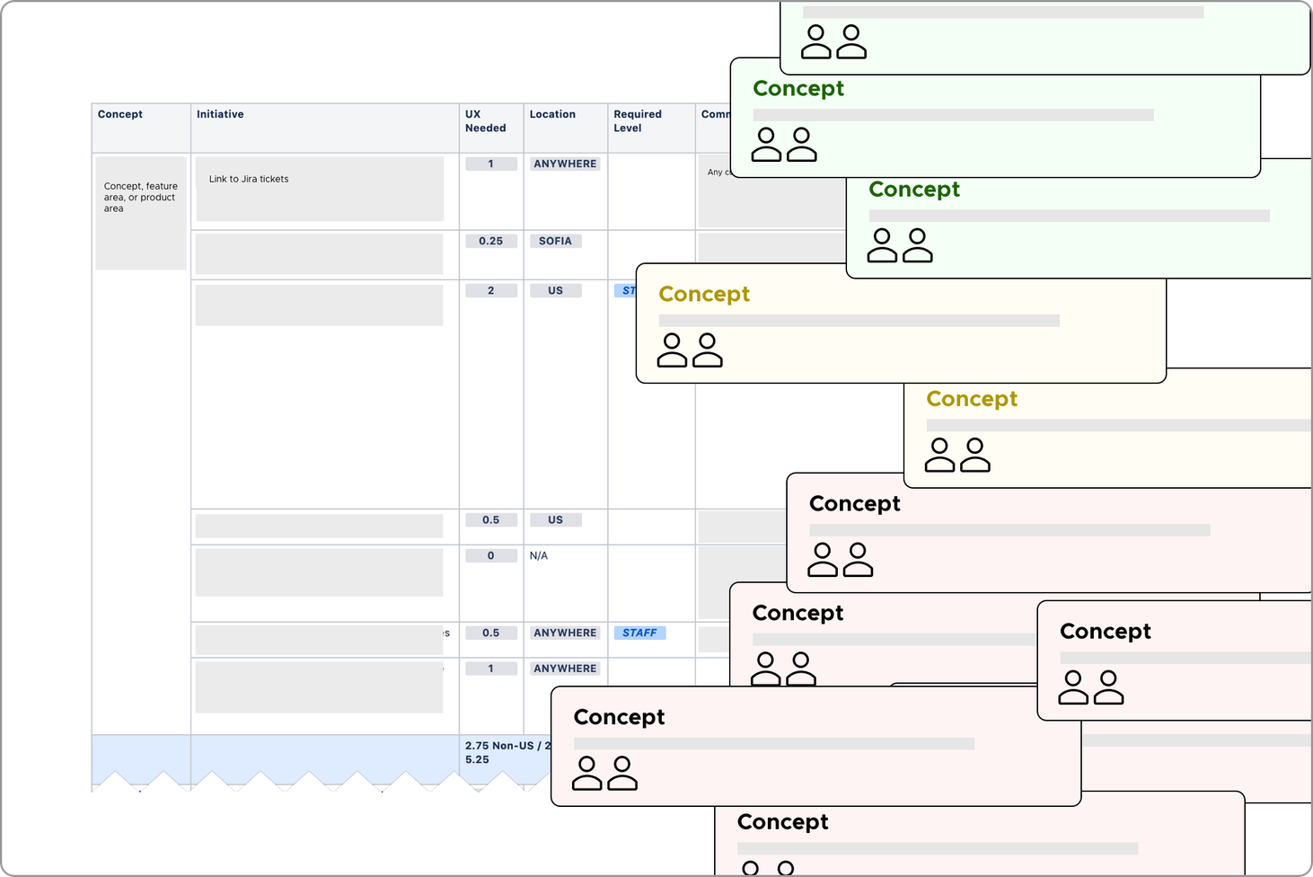
Task: Toggle the STAFF badge beside the ANYWHERE row
Action: [640, 633]
